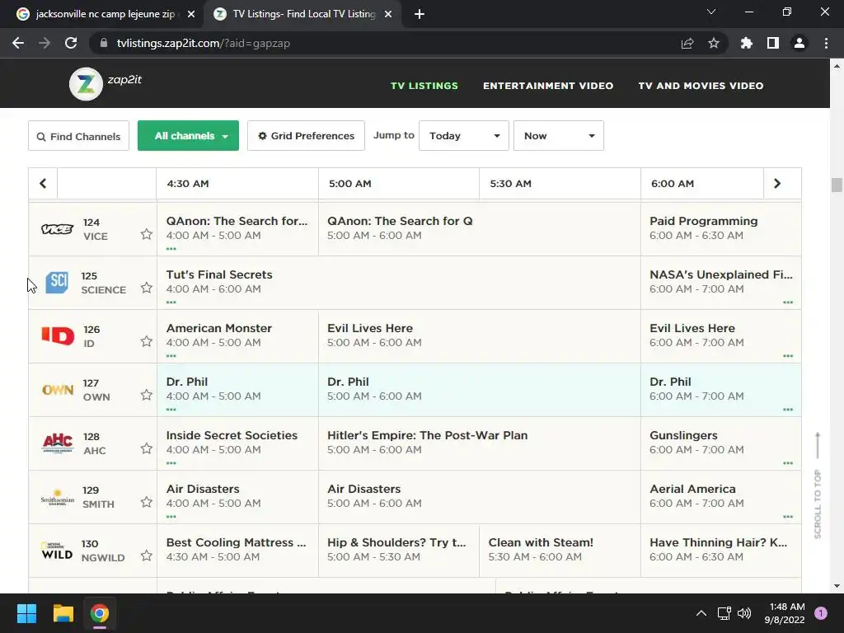The image size is (844, 633).
Task: Open the Science channel logo
Action: click(x=57, y=283)
